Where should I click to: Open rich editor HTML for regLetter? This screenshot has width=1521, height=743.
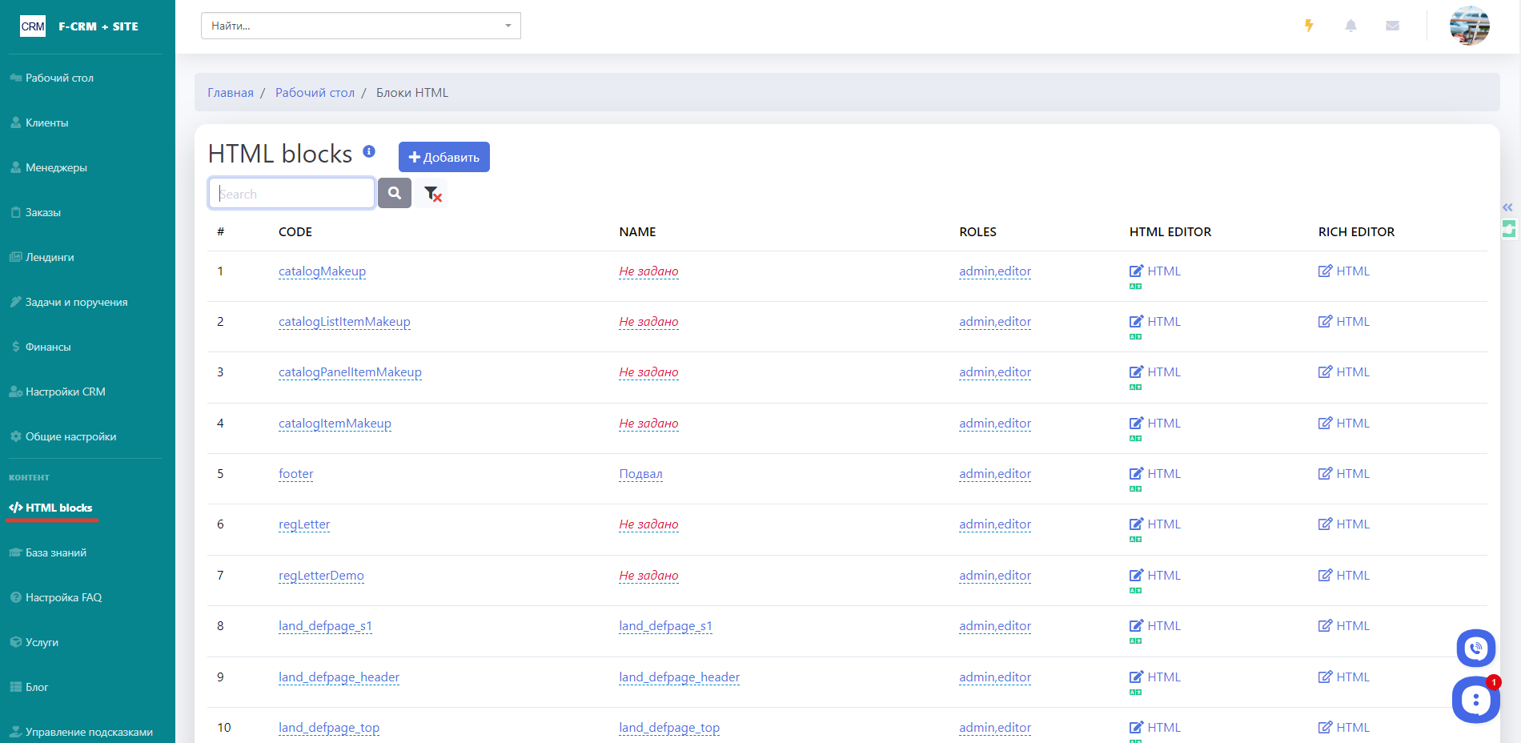(1344, 524)
